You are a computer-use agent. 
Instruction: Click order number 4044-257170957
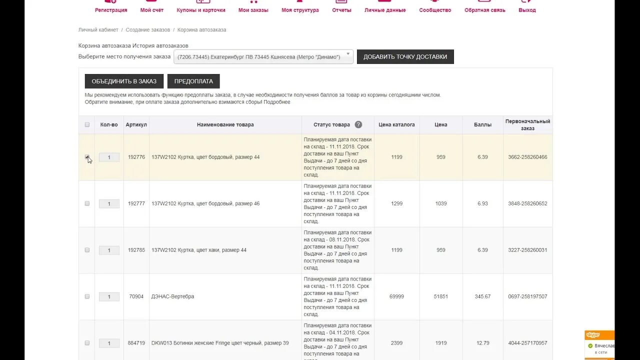pyautogui.click(x=527, y=343)
